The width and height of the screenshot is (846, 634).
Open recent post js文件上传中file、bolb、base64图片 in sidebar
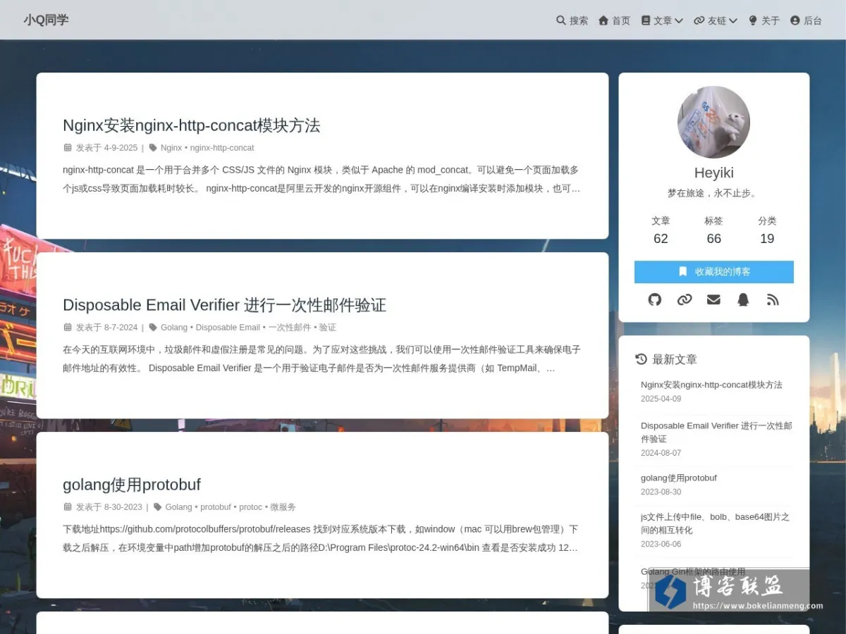coord(715,523)
